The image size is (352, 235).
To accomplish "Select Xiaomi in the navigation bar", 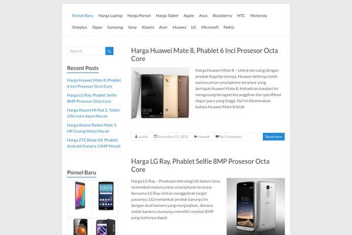I will [x=148, y=27].
